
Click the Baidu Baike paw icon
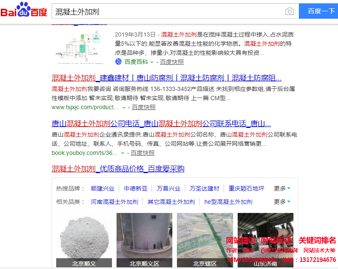point(119,62)
